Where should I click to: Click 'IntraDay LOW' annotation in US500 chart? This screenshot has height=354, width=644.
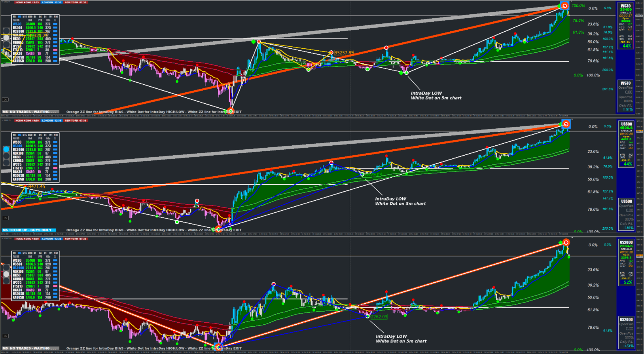tap(390, 199)
